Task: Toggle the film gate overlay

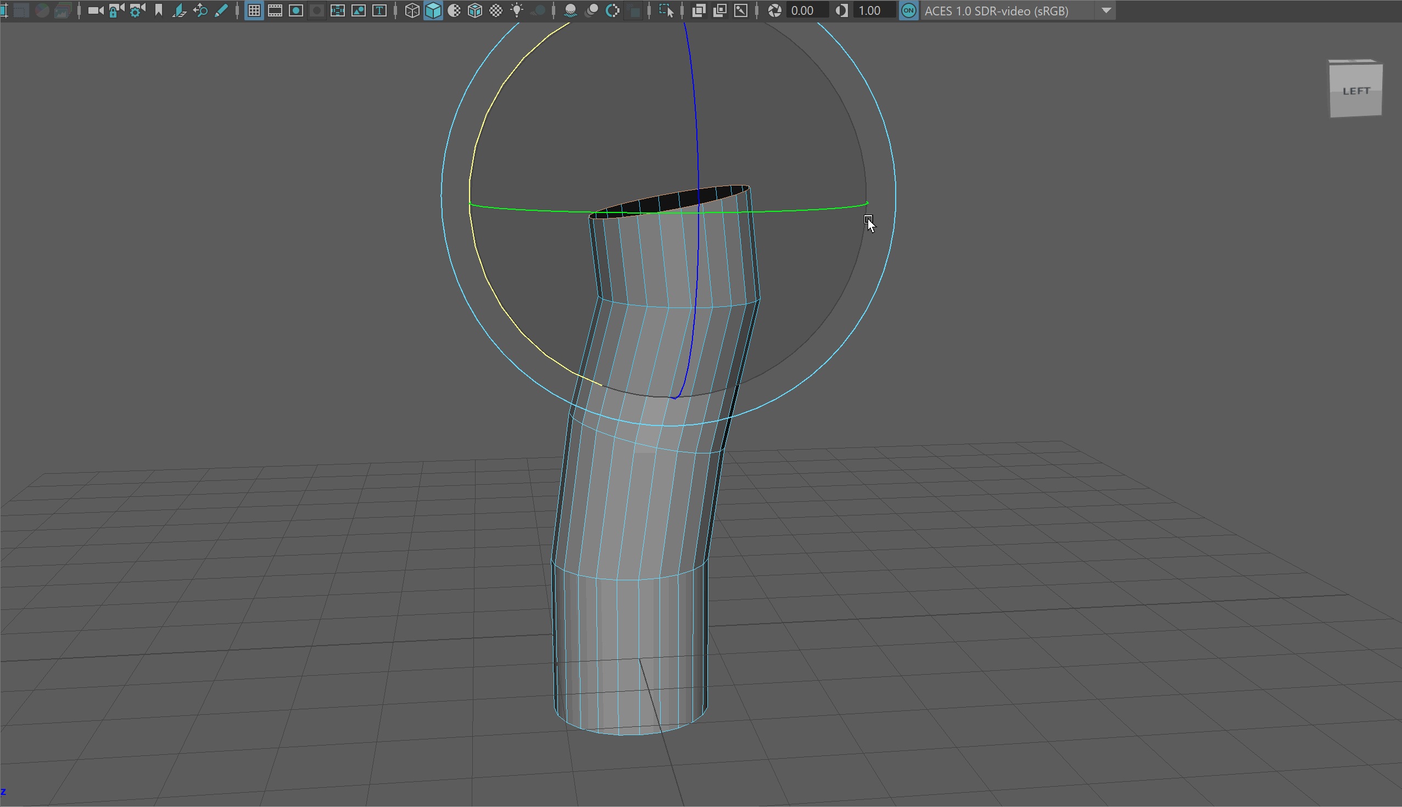Action: pyautogui.click(x=275, y=10)
